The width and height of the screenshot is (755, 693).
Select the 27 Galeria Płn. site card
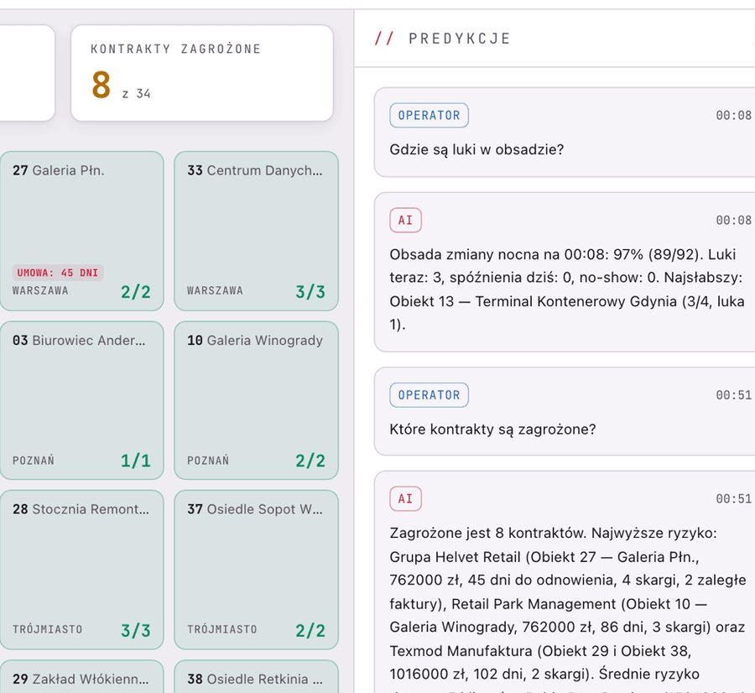pyautogui.click(x=81, y=232)
